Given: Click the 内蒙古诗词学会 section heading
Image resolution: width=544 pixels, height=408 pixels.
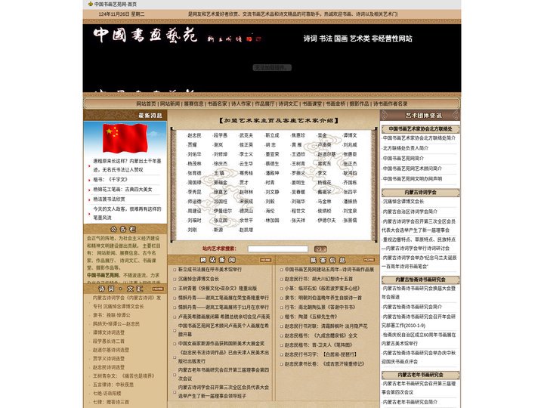Looking at the screenshot, I should pos(421,192).
